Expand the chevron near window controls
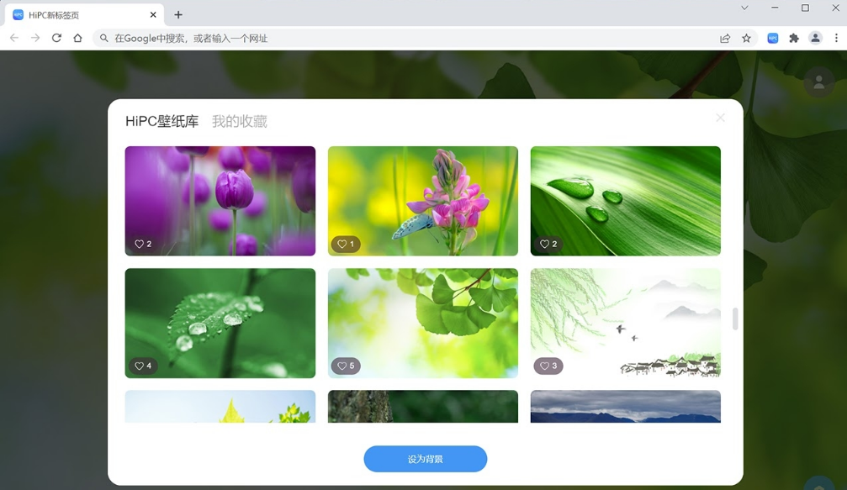Viewport: 847px width, 490px height. point(744,8)
